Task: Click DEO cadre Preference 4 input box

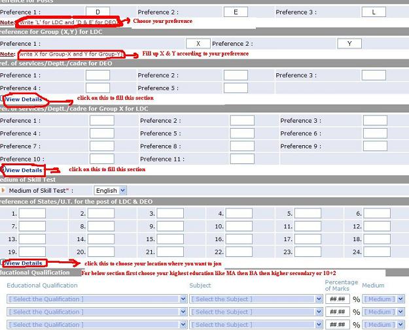Action: 98,88
